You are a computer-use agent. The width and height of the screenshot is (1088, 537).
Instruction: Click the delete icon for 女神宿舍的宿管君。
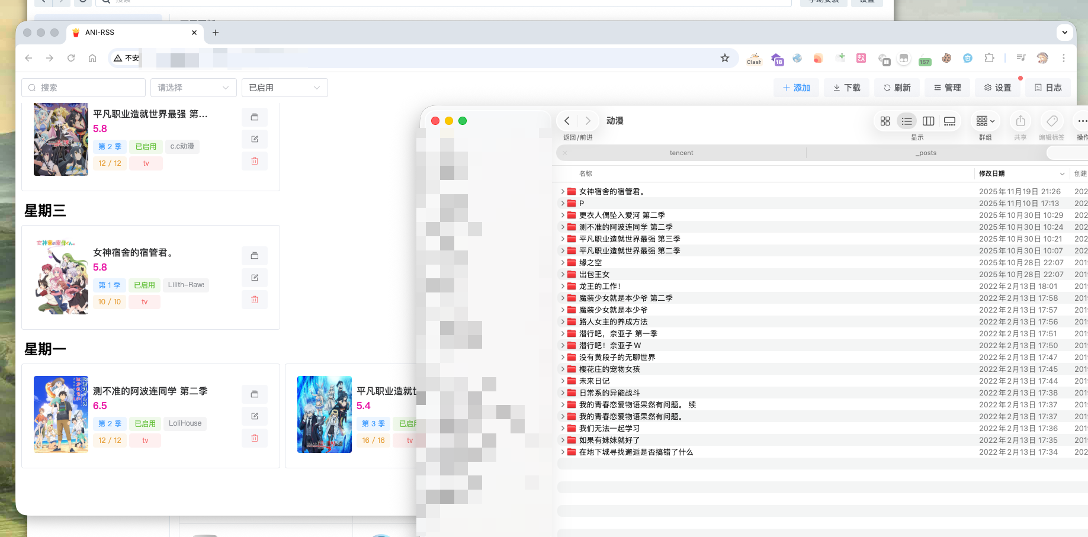pos(255,300)
